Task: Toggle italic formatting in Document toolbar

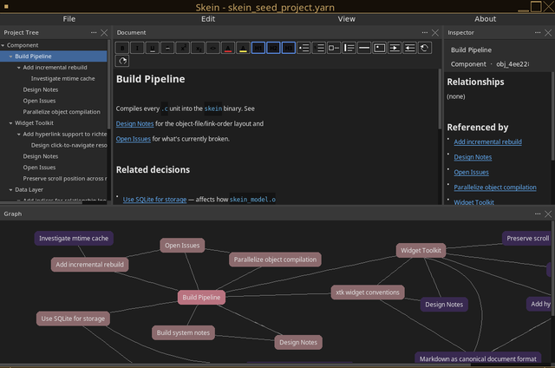Action: [x=137, y=48]
